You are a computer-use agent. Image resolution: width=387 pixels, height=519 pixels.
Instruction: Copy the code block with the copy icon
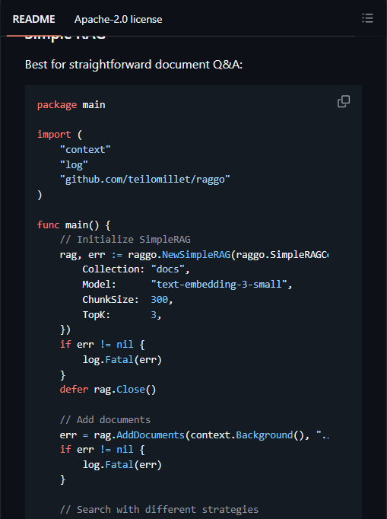(x=344, y=101)
